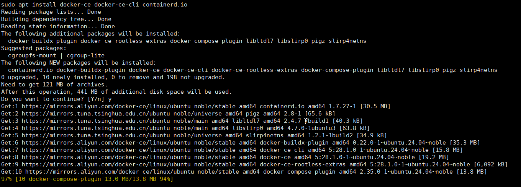Click the 'following NEW packages will be installed' heading
The image size is (521, 187).
tap(79, 62)
